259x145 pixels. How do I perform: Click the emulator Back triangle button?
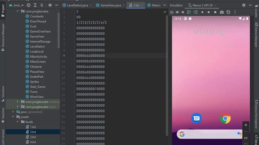point(202,12)
